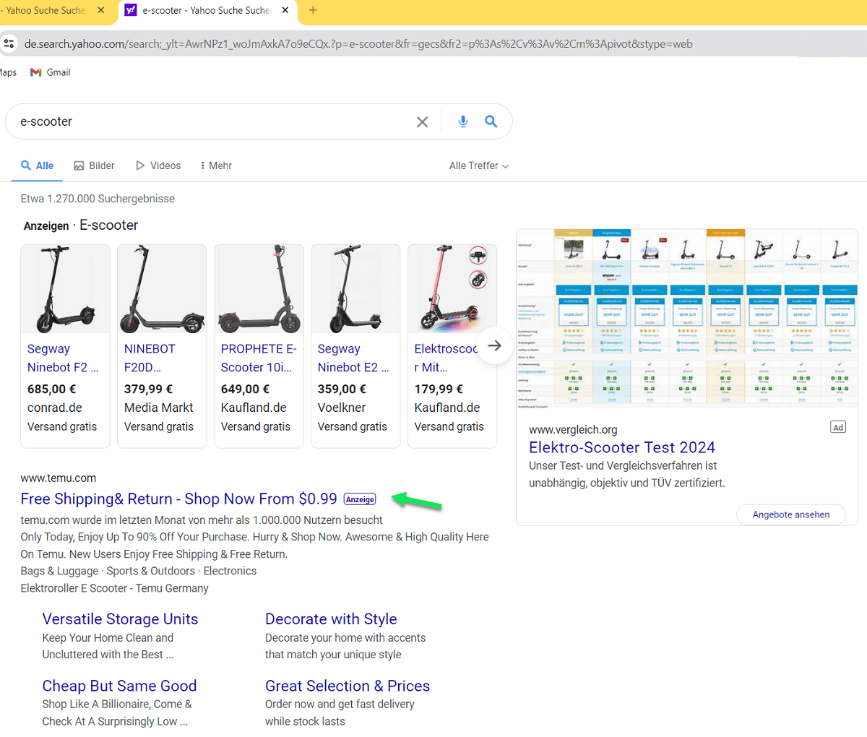This screenshot has height=737, width=867.
Task: Close the first Yahoo Suche tab
Action: pyautogui.click(x=100, y=10)
